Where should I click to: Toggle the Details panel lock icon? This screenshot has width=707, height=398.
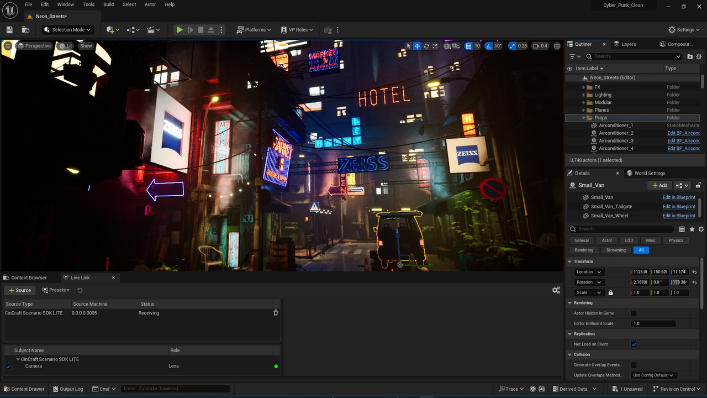[698, 185]
